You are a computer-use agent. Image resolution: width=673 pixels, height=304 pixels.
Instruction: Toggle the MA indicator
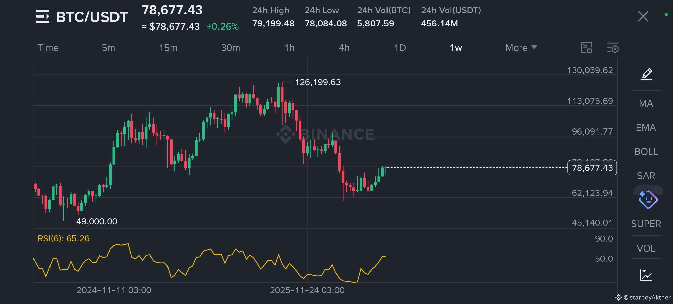tap(646, 104)
